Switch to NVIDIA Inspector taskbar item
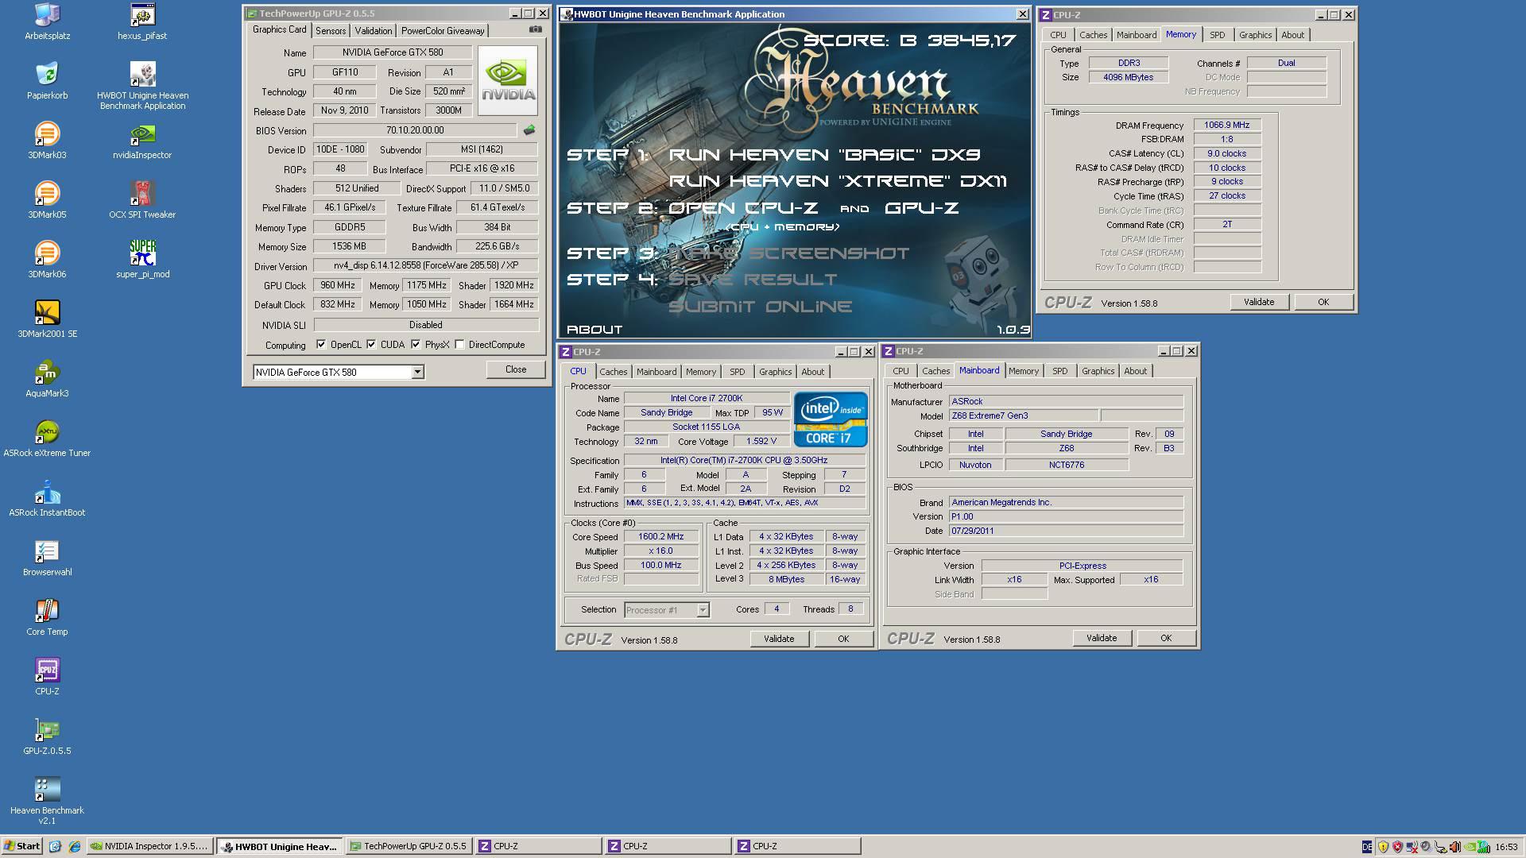The height and width of the screenshot is (858, 1526). [x=149, y=846]
